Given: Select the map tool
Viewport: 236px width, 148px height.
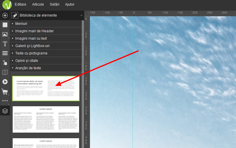Looking at the screenshot, I should [x=5, y=72].
